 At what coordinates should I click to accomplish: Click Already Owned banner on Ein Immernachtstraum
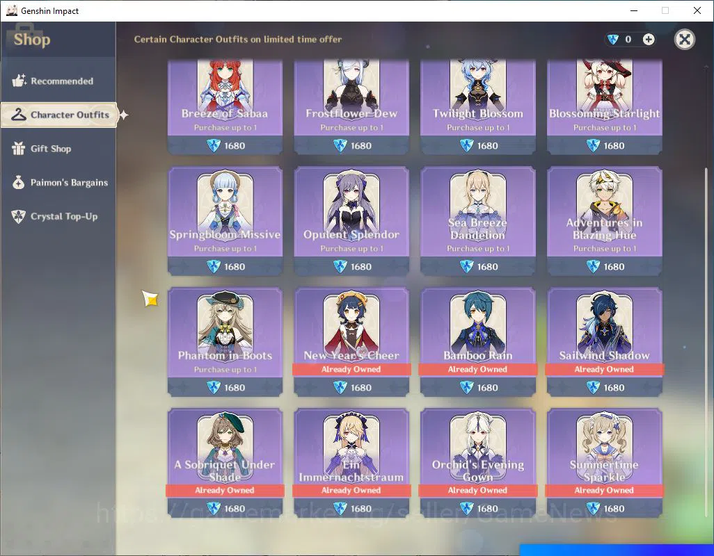[x=351, y=490]
